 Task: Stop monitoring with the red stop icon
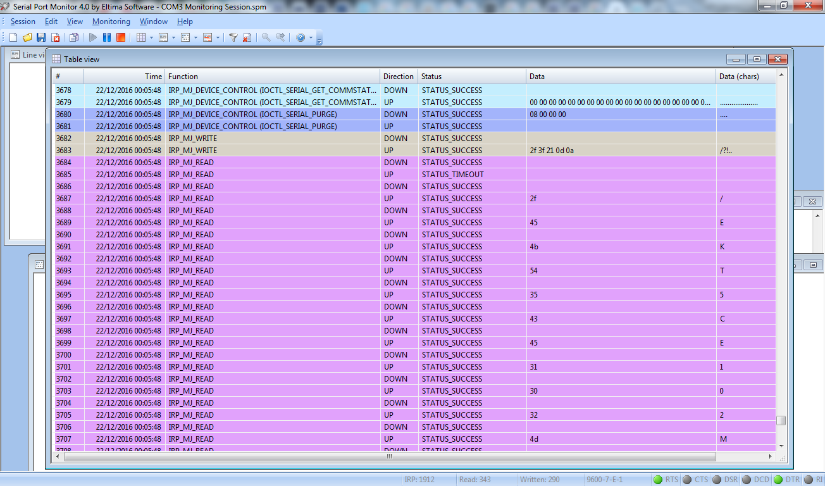(121, 38)
